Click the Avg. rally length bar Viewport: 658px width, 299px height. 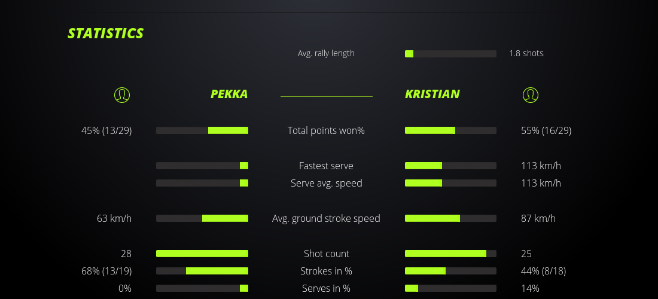450,54
